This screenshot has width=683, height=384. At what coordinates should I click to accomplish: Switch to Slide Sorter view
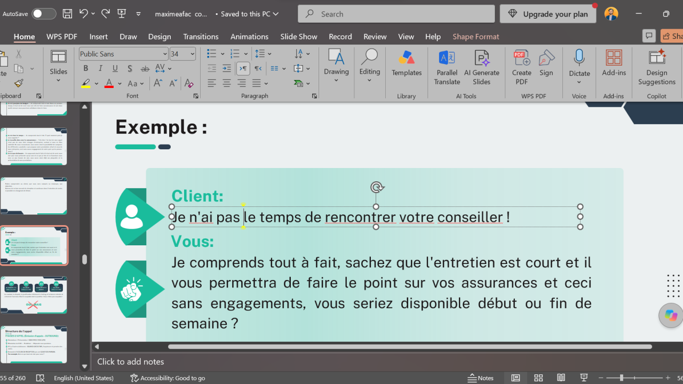click(x=538, y=378)
